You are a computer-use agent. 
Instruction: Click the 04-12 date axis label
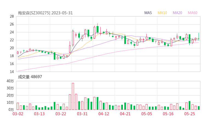click(104, 114)
